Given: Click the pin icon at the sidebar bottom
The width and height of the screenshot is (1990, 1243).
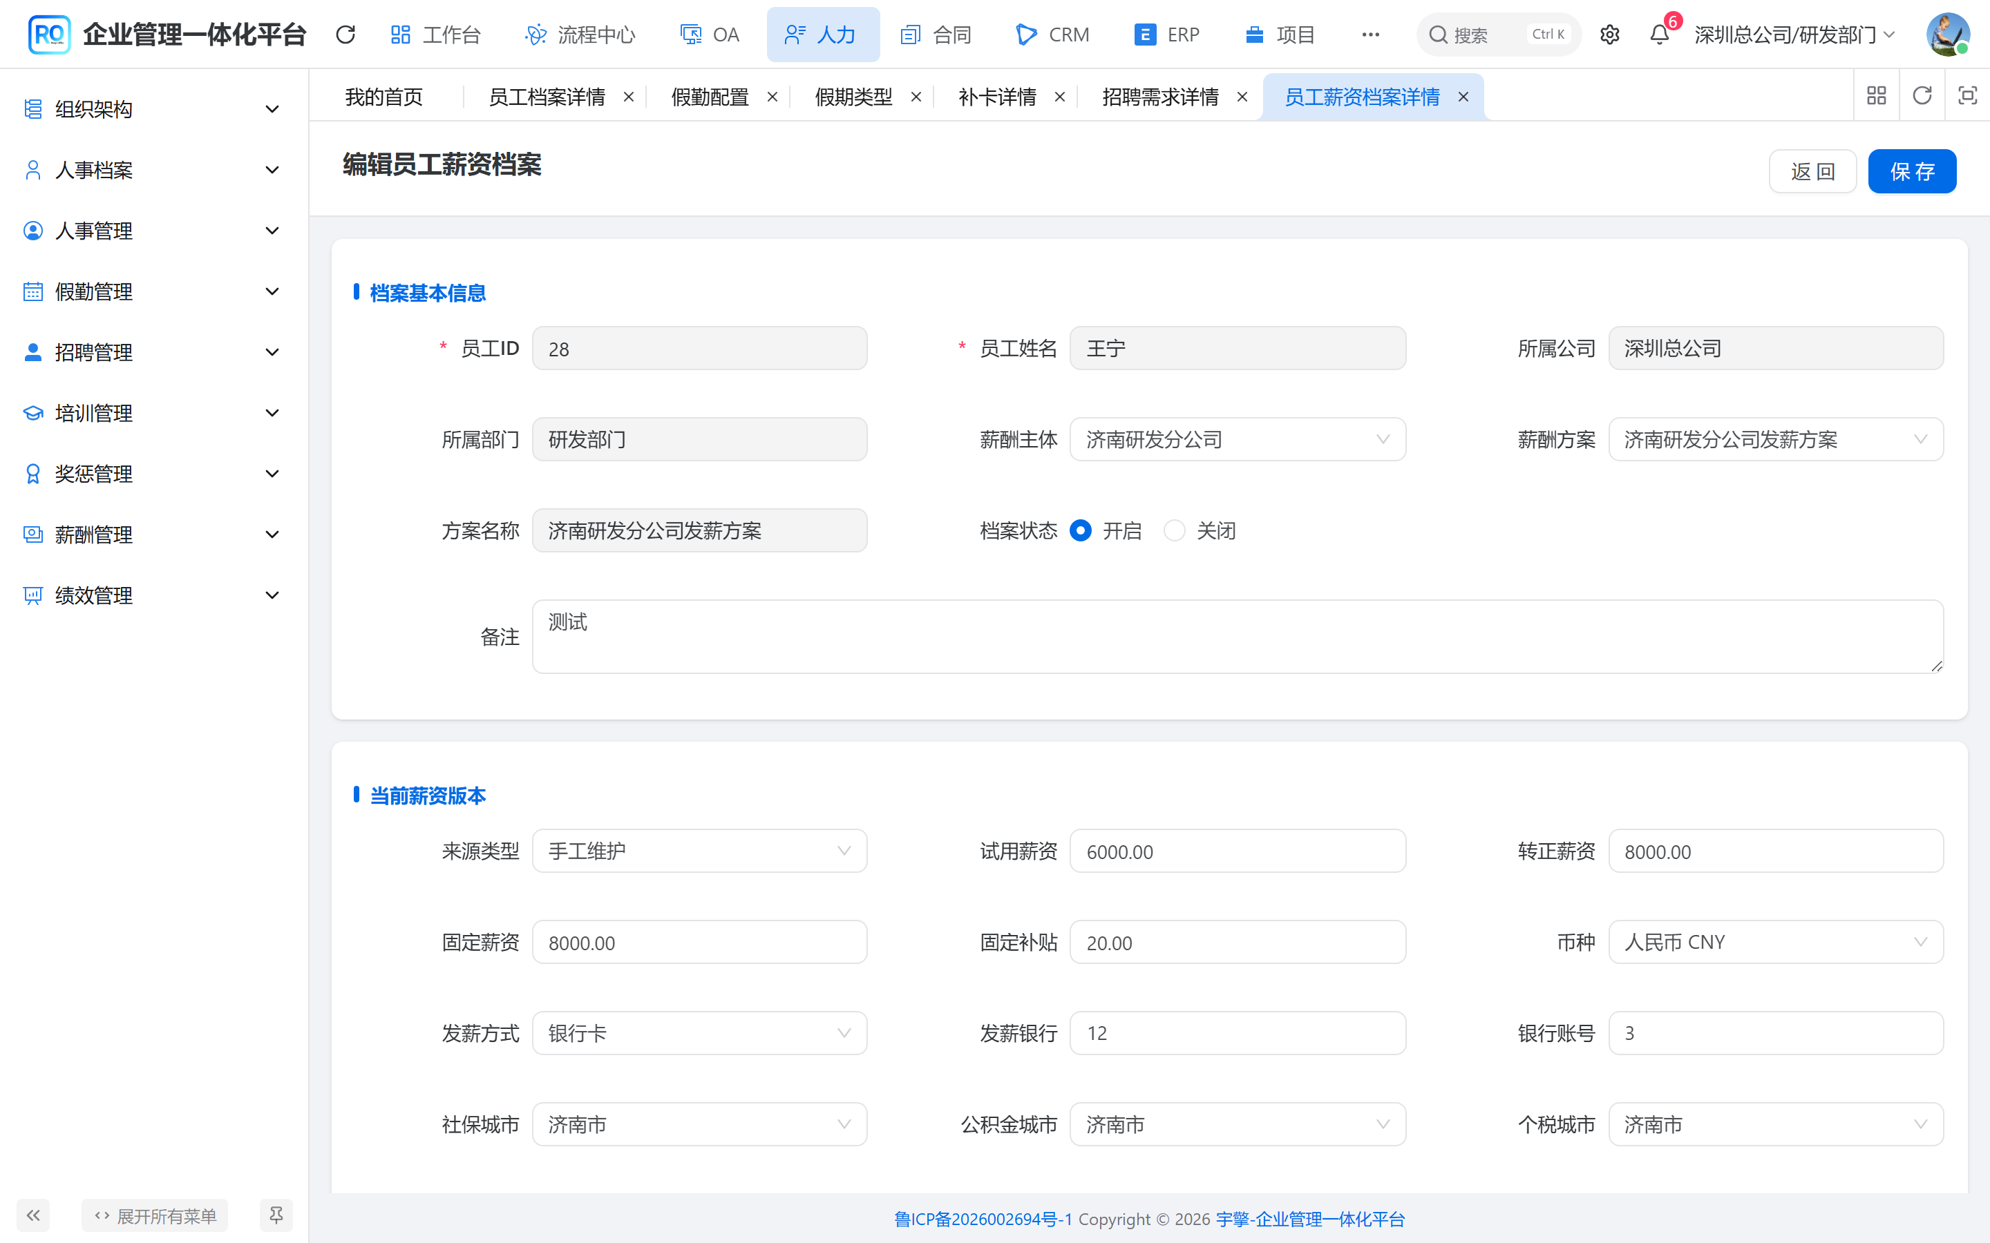Looking at the screenshot, I should (x=276, y=1215).
